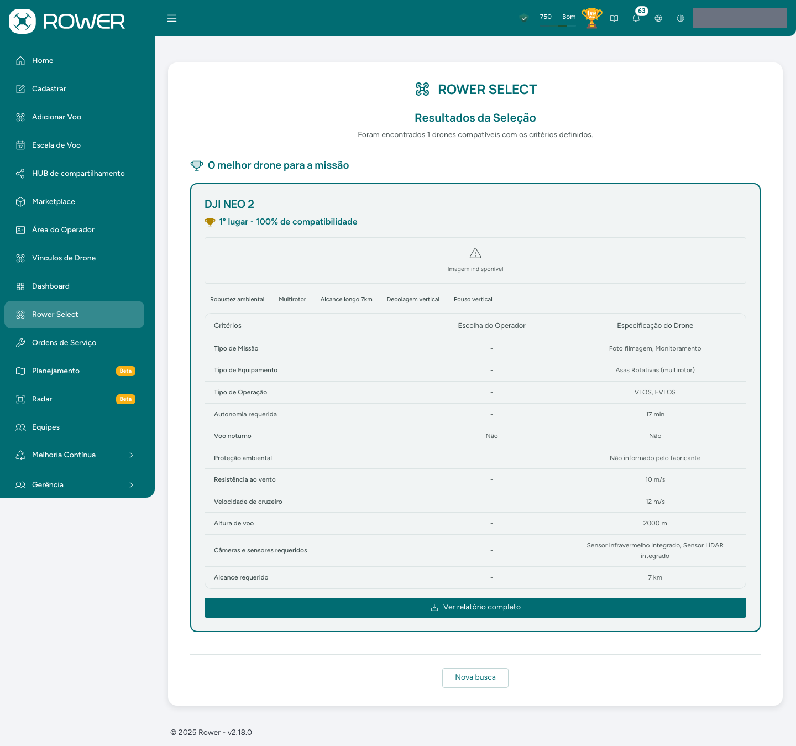This screenshot has width=796, height=746.
Task: Click Especificação do Drone column header
Action: [655, 326]
